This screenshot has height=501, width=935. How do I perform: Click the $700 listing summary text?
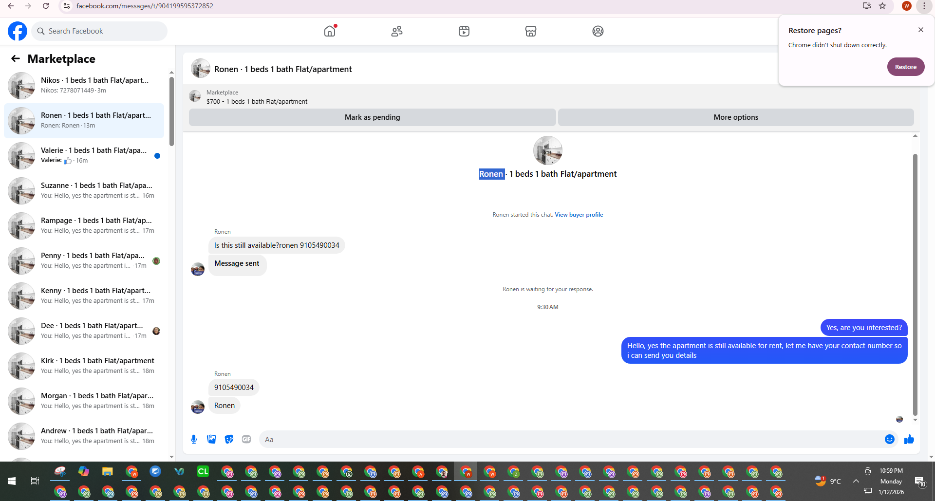(x=257, y=101)
